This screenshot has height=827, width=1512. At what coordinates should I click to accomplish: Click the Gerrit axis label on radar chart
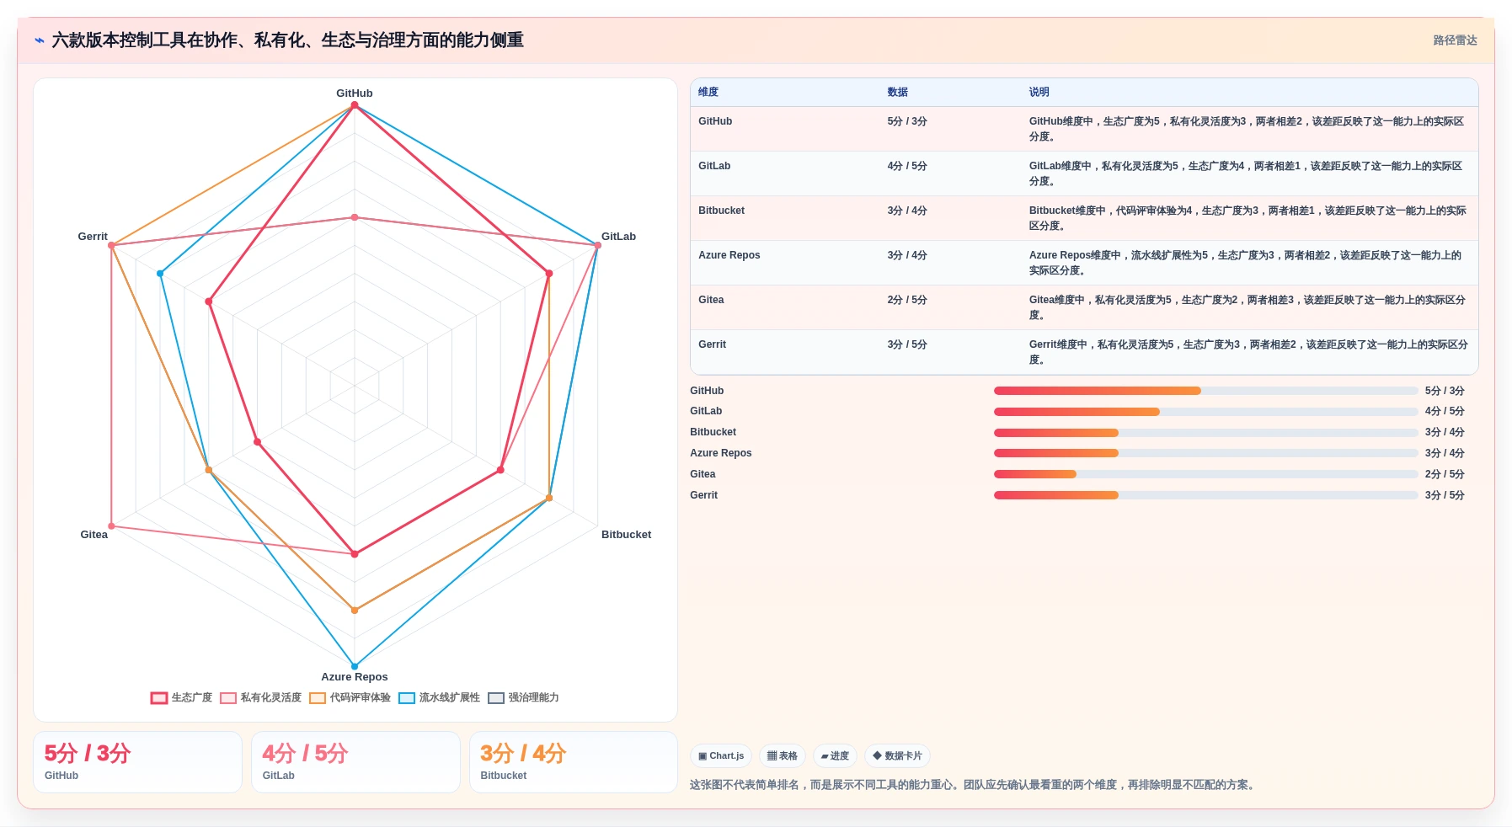pos(93,237)
